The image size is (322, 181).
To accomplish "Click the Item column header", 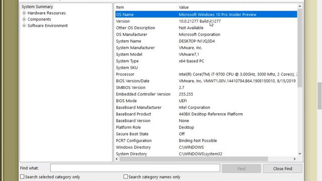I will tap(146, 7).
